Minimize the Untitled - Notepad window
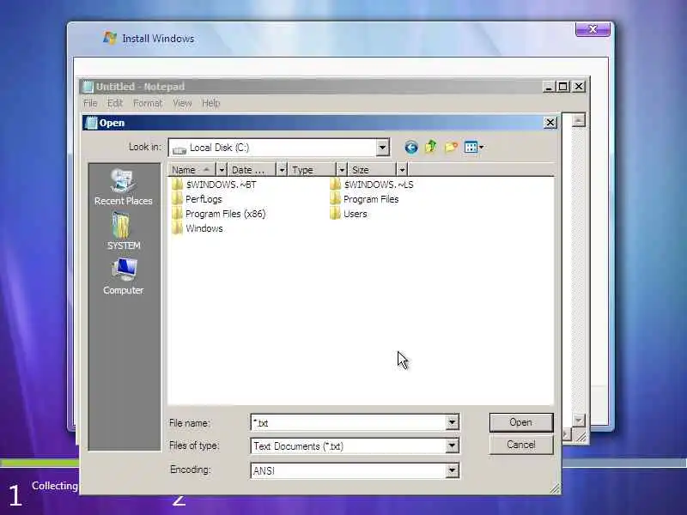This screenshot has height=515, width=687. (x=549, y=87)
